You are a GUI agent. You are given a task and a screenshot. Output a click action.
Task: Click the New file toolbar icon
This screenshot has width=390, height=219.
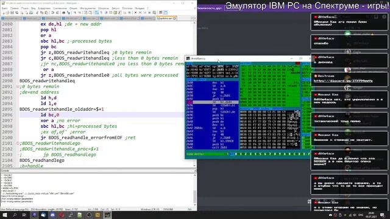click(x=4, y=12)
